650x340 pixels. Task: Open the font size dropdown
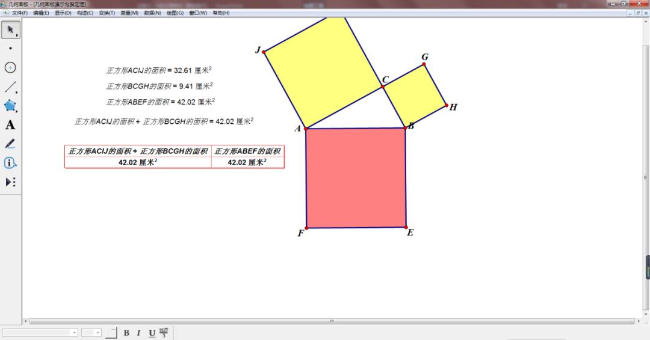click(x=91, y=333)
